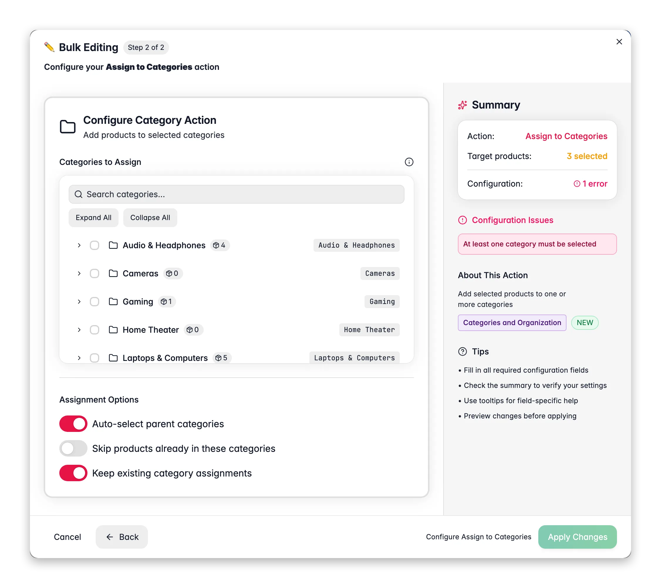Viewport: 661px width, 588px height.
Task: Turn off Keep existing category assignments
Action: [73, 473]
